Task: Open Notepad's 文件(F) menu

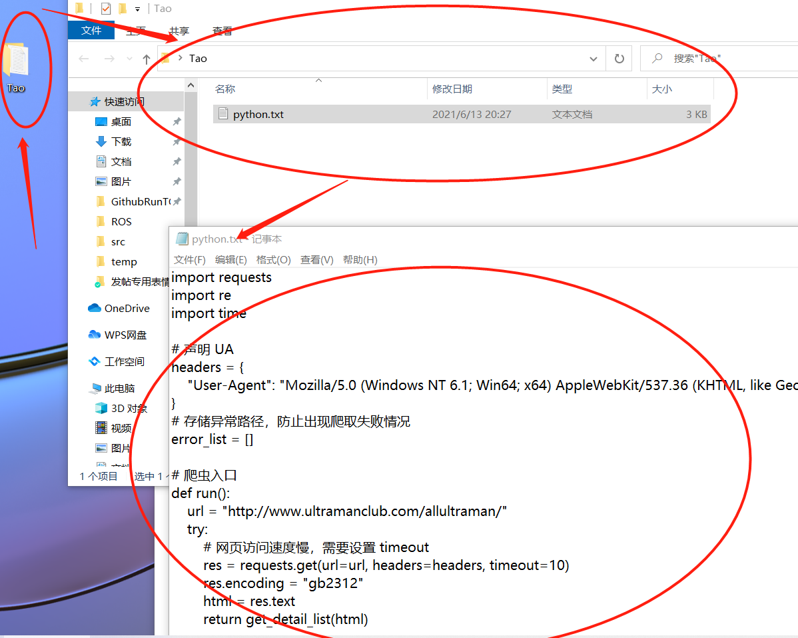Action: click(x=189, y=260)
